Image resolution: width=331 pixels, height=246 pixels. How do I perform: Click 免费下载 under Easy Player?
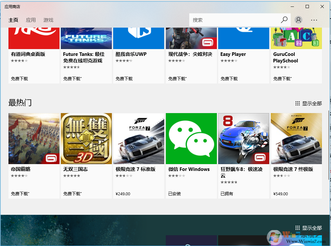pos(229,79)
